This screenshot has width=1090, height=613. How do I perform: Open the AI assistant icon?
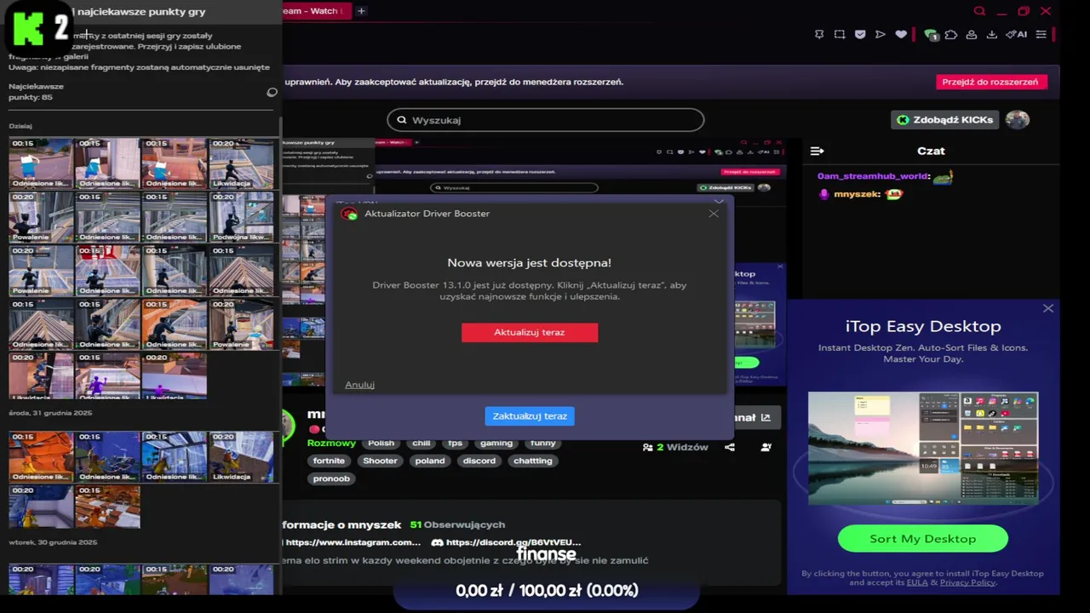tap(1016, 34)
